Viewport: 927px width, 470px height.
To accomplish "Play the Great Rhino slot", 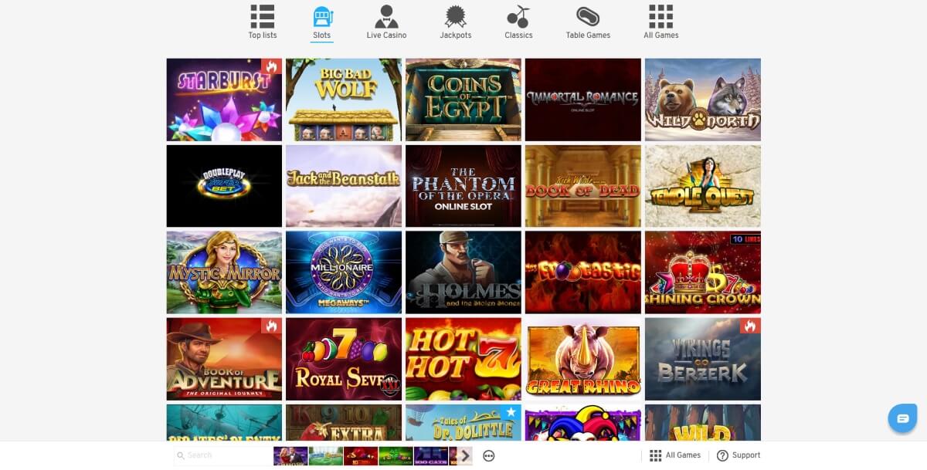I will (583, 359).
